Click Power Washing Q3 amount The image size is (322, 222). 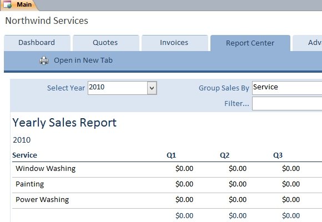(x=291, y=200)
